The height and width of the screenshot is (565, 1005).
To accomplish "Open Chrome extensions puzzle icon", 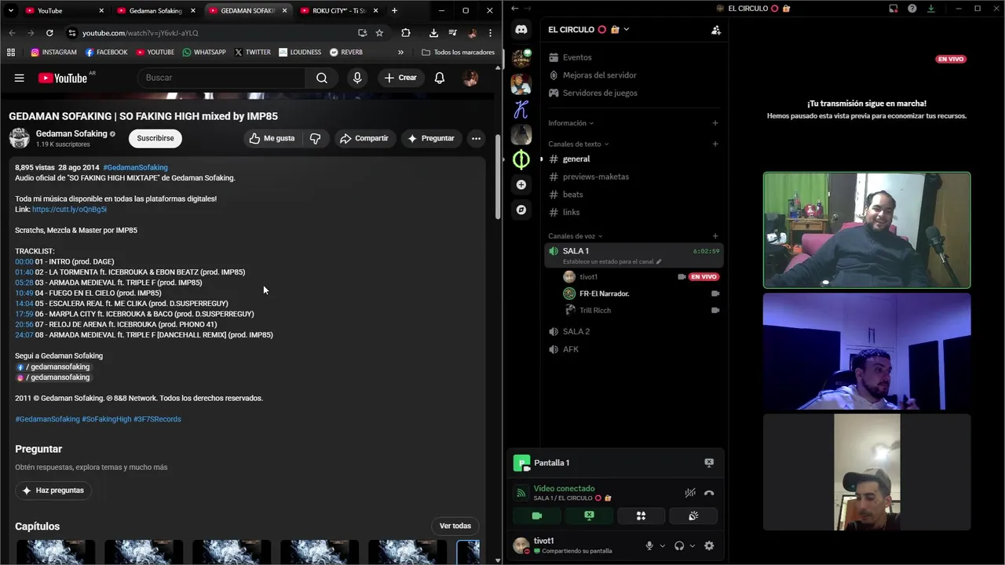I will [x=406, y=33].
